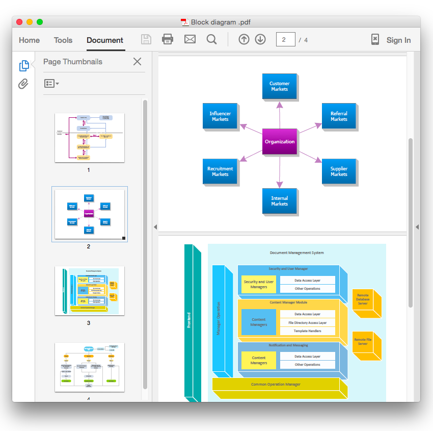Go to next page with down arrow icon
This screenshot has width=433, height=431.
(260, 39)
